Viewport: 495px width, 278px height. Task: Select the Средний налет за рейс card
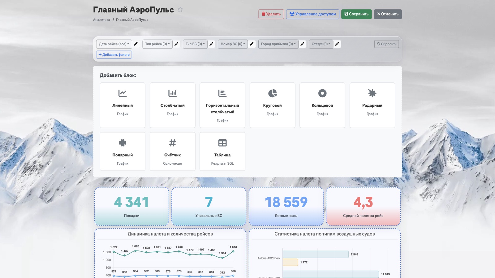(363, 206)
